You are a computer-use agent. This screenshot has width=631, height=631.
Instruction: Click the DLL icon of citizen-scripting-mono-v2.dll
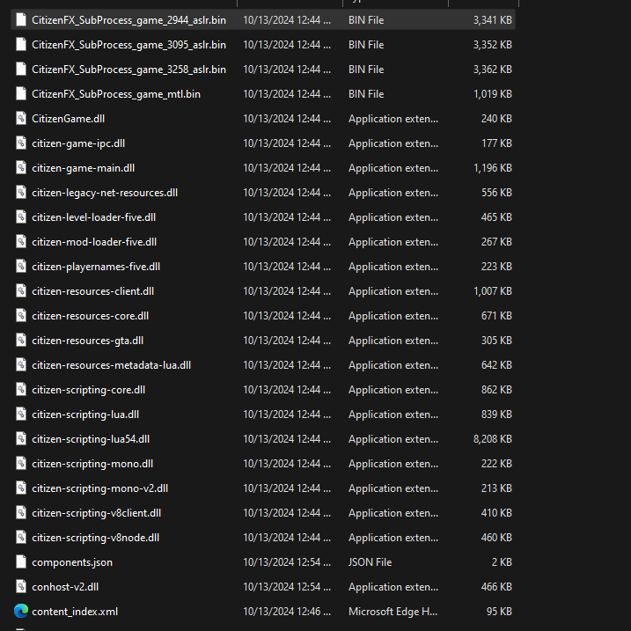click(x=21, y=488)
